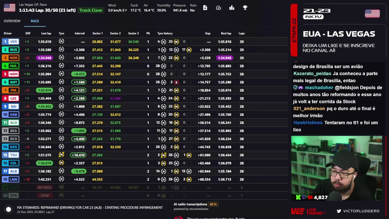The width and height of the screenshot is (389, 219).
Task: Click the RETIRED status label
Action: (44, 188)
